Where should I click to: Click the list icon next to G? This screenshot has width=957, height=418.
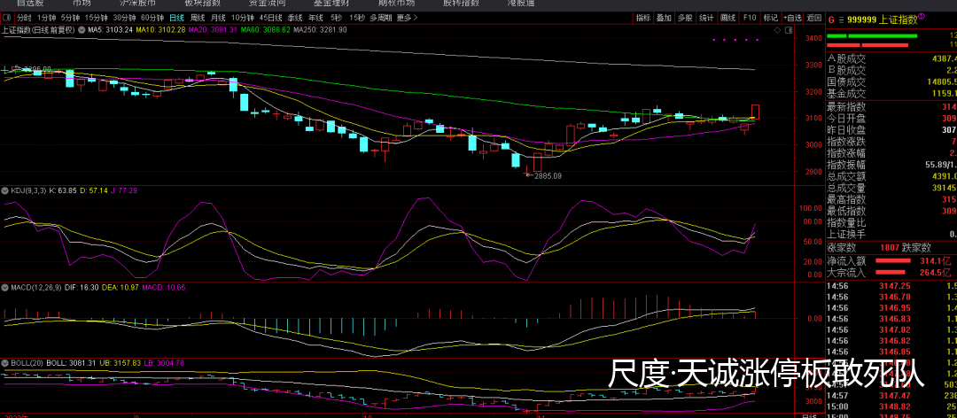[842, 18]
